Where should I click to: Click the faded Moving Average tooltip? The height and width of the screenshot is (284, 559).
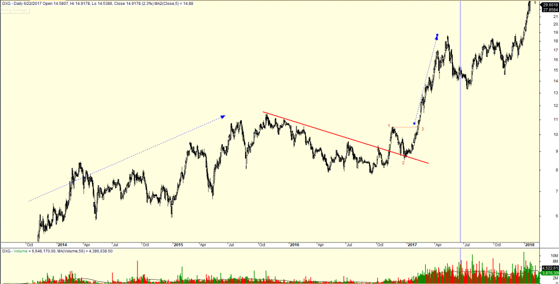click(15, 10)
